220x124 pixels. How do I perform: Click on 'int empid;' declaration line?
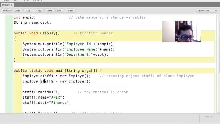(x=25, y=17)
